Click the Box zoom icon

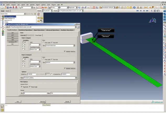(91, 8)
